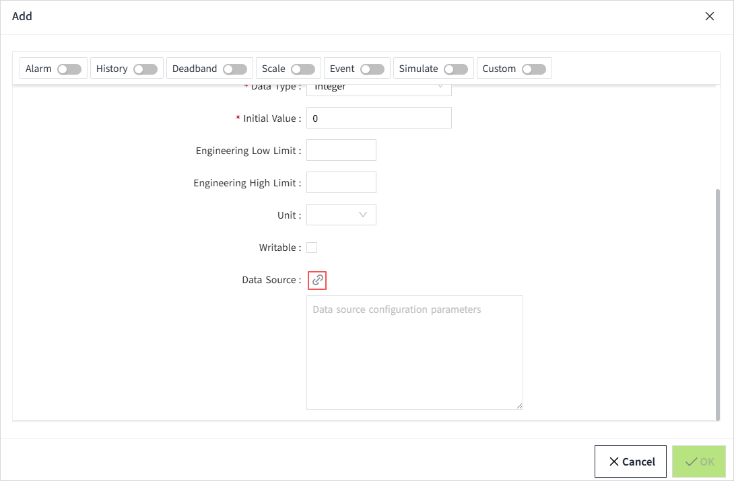Check the Writable checkbox
This screenshot has height=481, width=734.
[x=312, y=248]
